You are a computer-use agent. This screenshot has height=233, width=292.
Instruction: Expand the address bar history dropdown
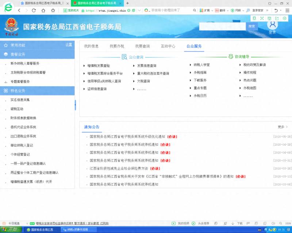pos(139,11)
